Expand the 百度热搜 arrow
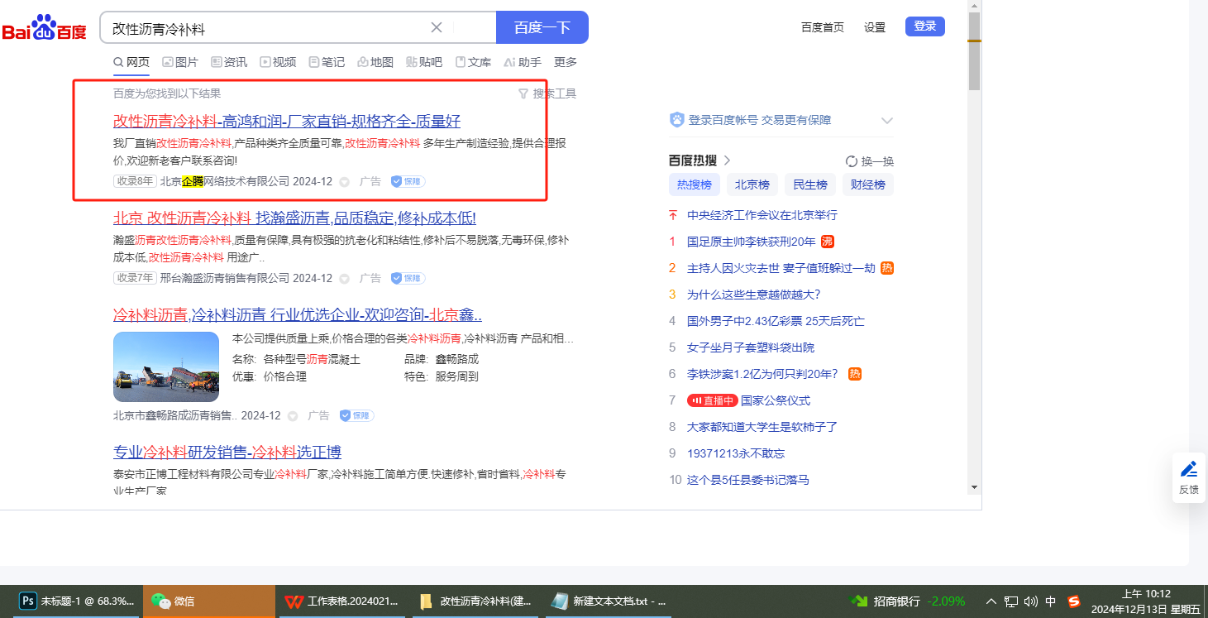Viewport: 1208px width, 618px height. (x=728, y=160)
